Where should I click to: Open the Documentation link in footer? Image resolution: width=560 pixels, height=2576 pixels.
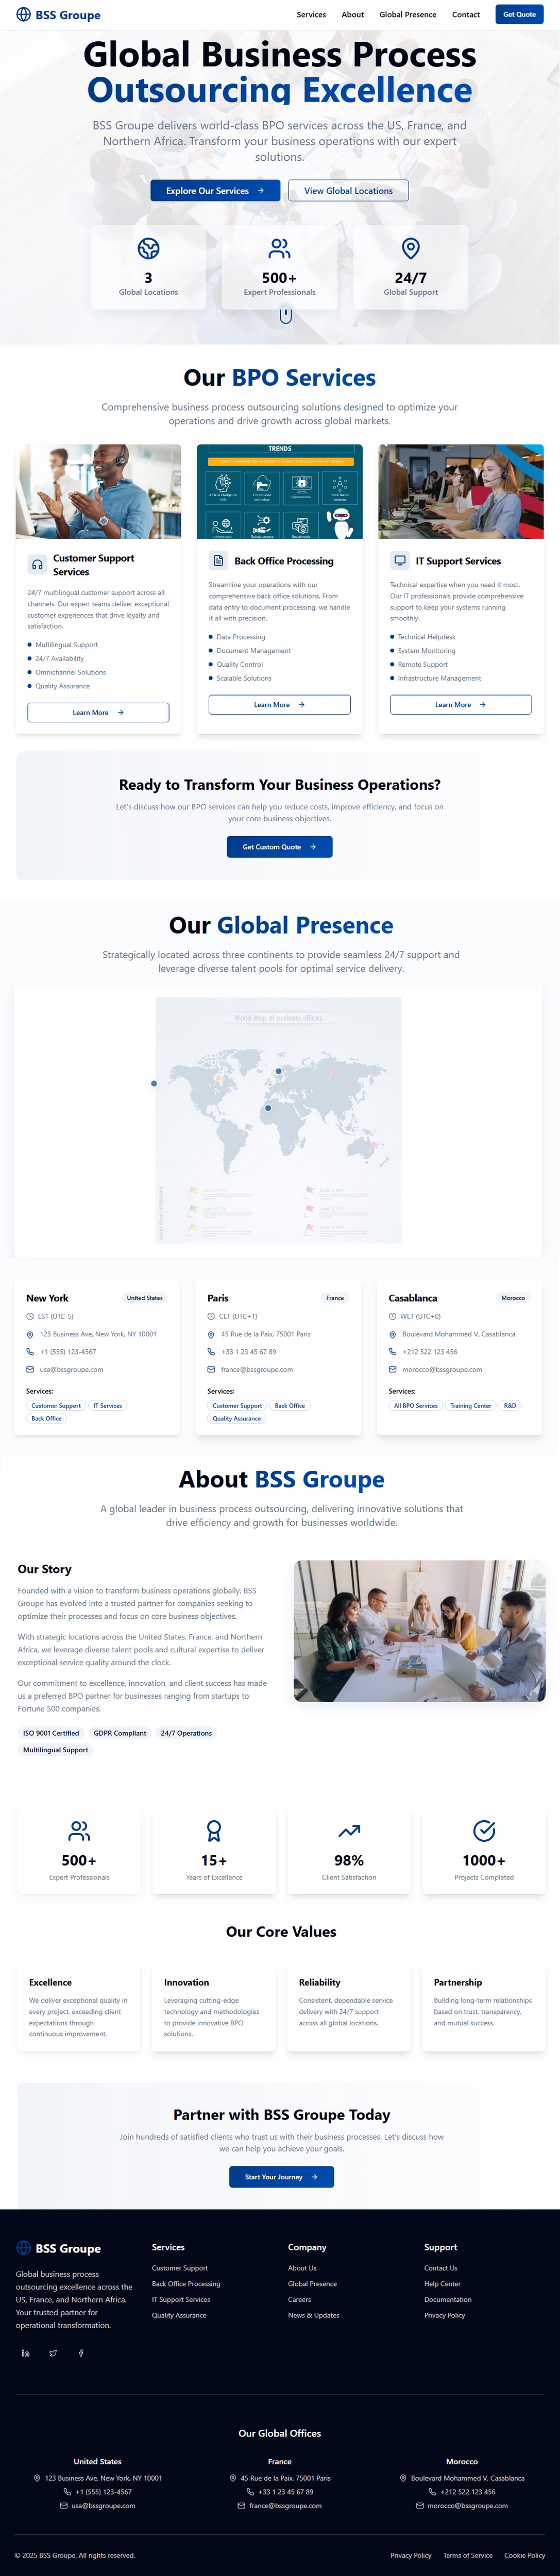point(447,2299)
